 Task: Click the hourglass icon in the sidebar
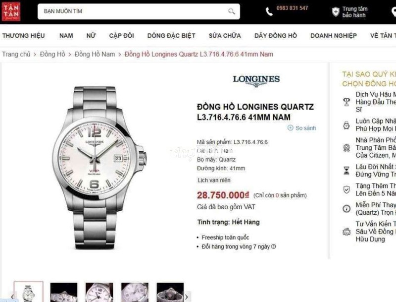[346, 171]
